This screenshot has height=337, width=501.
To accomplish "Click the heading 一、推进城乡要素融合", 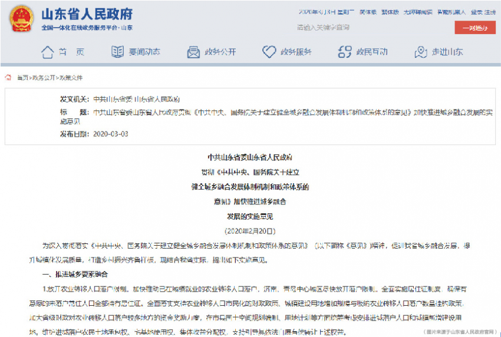I will [x=75, y=275].
